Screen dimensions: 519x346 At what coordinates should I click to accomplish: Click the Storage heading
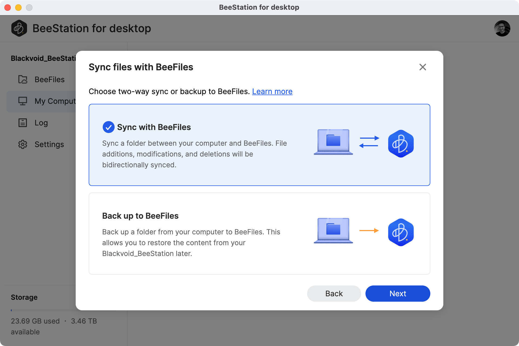(x=24, y=297)
